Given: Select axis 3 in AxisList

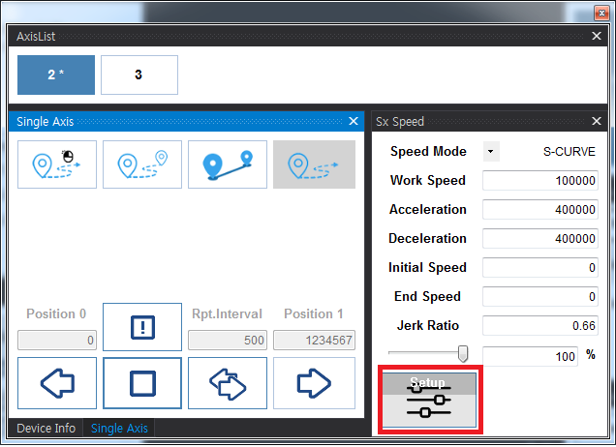Looking at the screenshot, I should [x=139, y=74].
